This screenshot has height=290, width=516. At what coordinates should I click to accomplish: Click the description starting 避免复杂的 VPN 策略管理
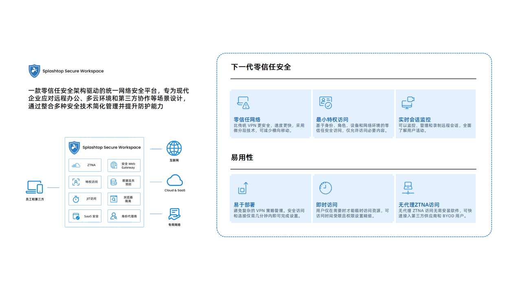pos(269,213)
